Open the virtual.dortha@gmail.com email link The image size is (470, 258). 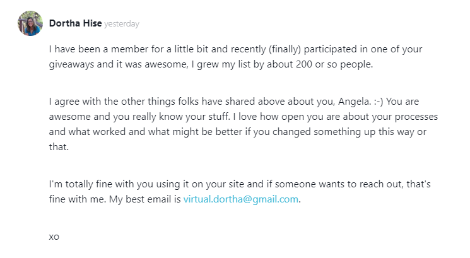240,199
